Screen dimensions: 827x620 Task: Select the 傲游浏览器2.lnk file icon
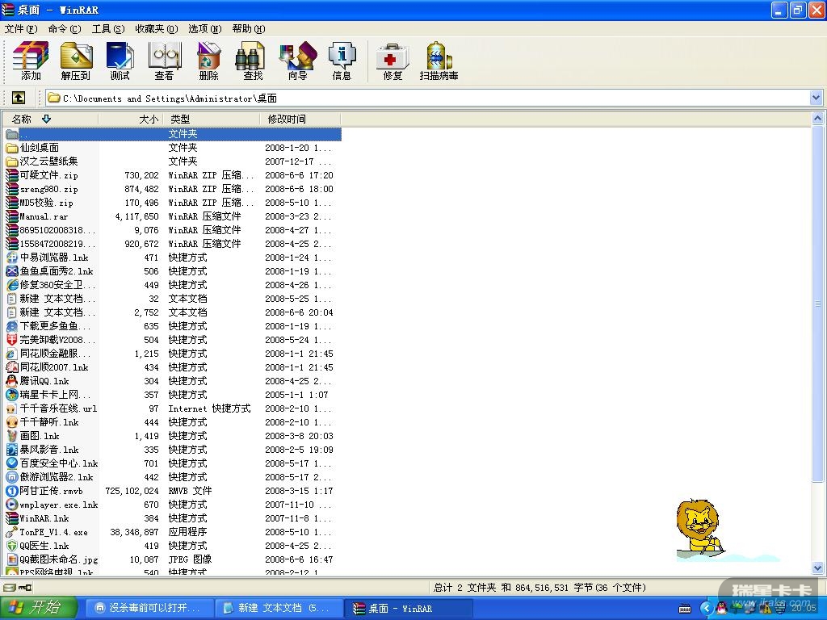pyautogui.click(x=11, y=476)
